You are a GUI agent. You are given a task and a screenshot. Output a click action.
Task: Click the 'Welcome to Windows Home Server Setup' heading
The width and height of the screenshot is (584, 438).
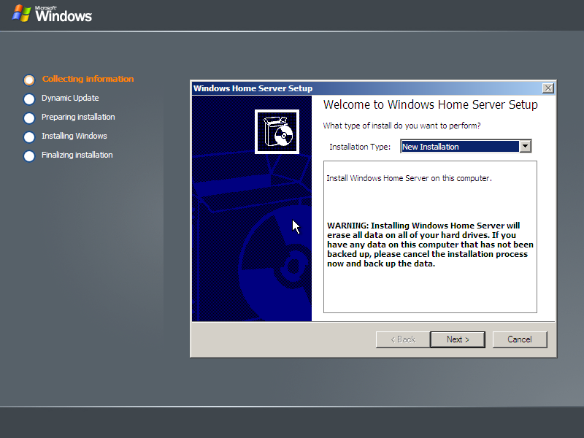[x=431, y=104]
